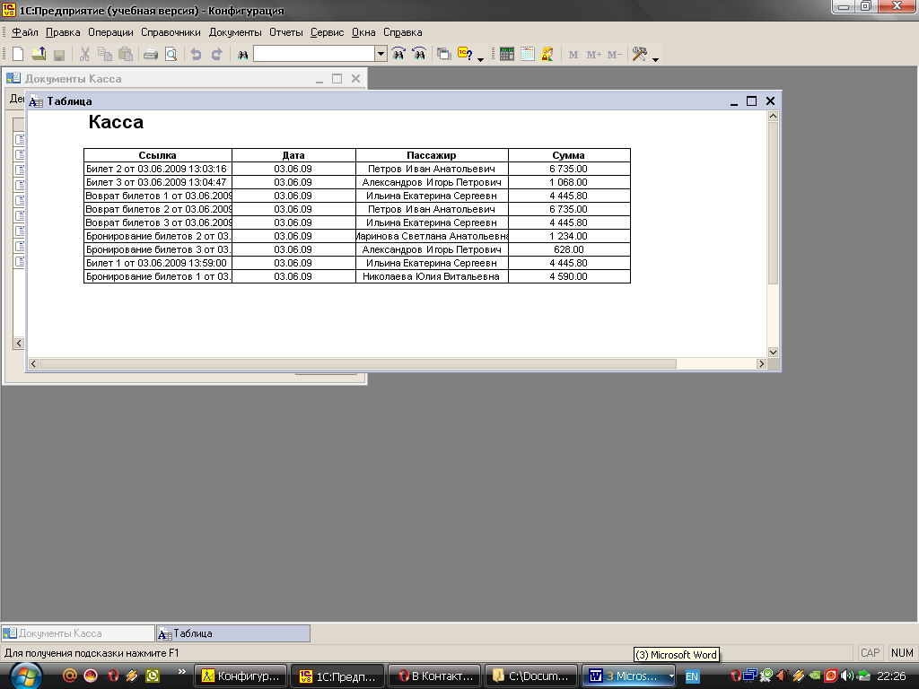919x689 pixels.
Task: Open print preview with the magnifier page icon
Action: click(171, 55)
